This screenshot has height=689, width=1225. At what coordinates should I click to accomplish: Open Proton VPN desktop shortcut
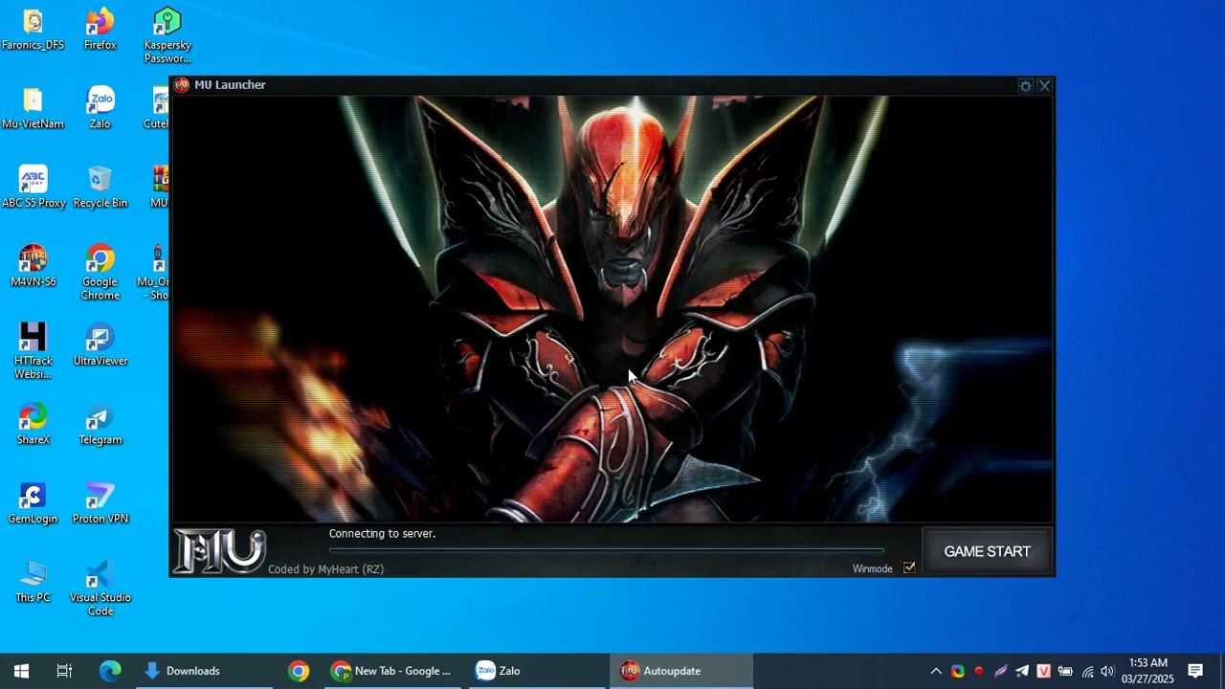point(100,503)
